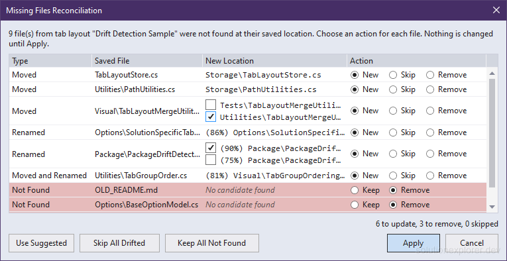Screen dimensions: 507x261
Task: Click the Action column header
Action: click(x=416, y=61)
